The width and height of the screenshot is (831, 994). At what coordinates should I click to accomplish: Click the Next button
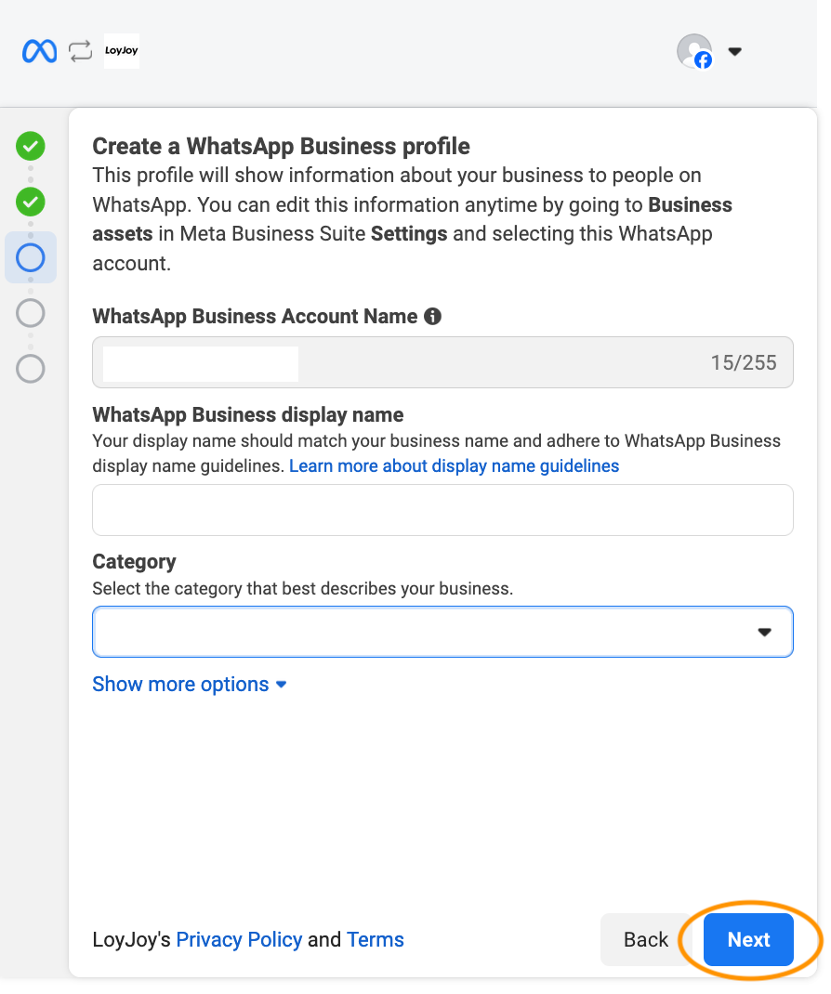point(747,939)
